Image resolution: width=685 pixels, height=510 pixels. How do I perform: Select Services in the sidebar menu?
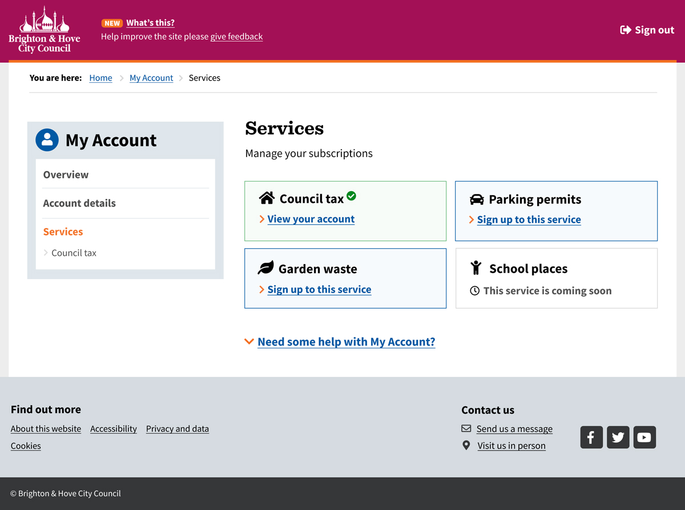point(63,232)
